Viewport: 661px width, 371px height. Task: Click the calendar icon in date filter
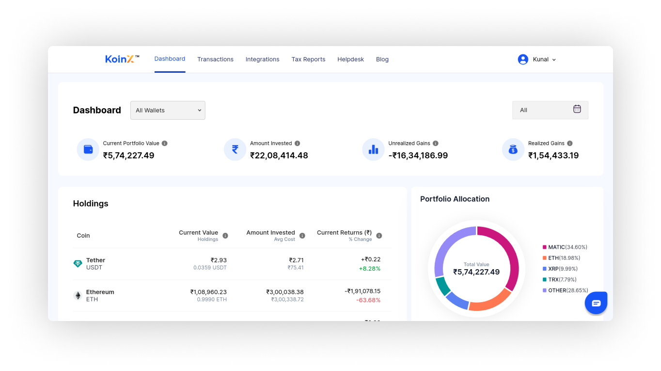577,110
